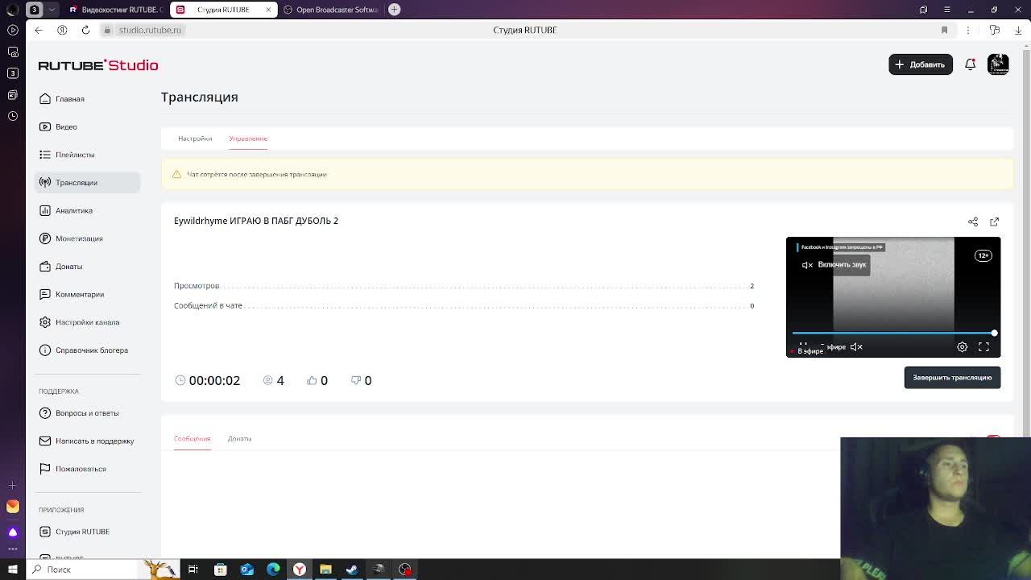Open broadcast in new window icon
The width and height of the screenshot is (1031, 580).
(994, 222)
